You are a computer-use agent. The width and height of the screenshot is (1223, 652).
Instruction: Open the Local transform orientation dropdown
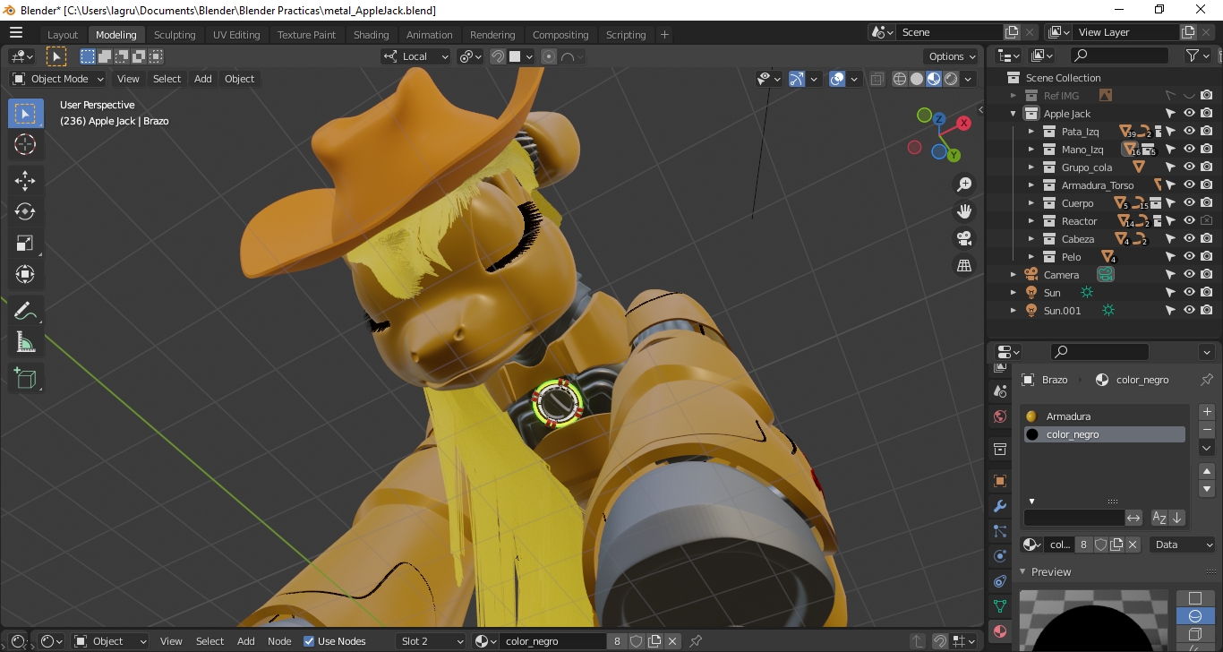[x=416, y=56]
